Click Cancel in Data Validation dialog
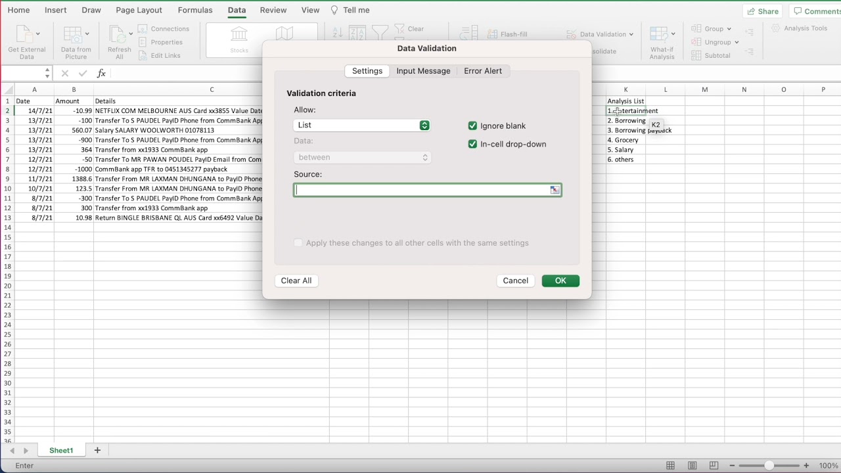The image size is (841, 473). 516,281
